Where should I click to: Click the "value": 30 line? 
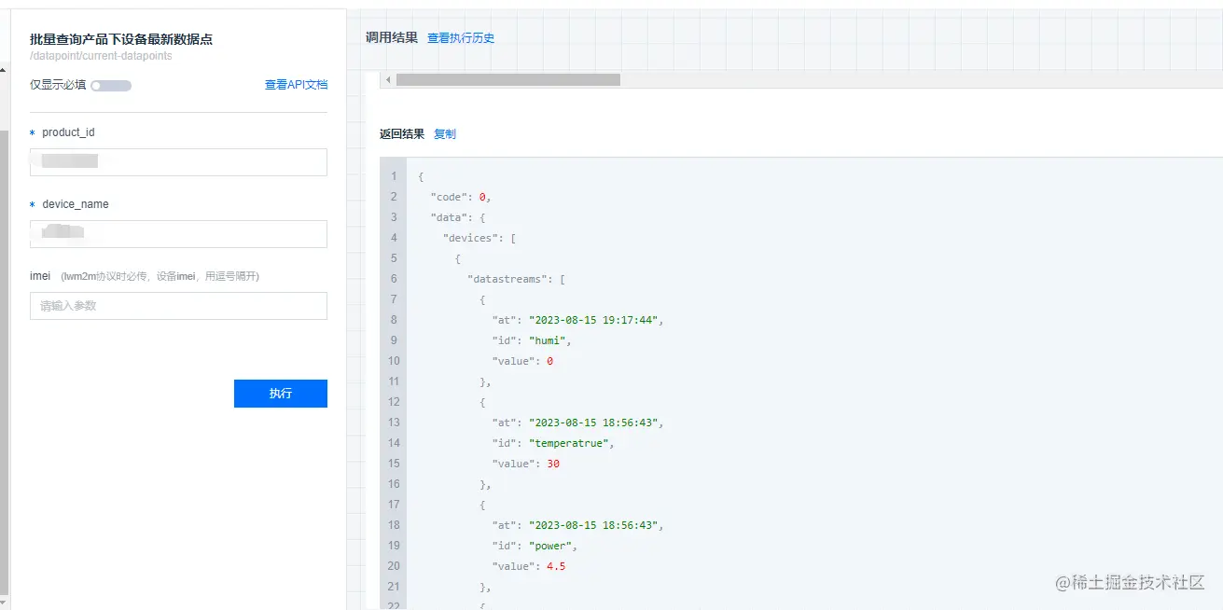coord(526,464)
